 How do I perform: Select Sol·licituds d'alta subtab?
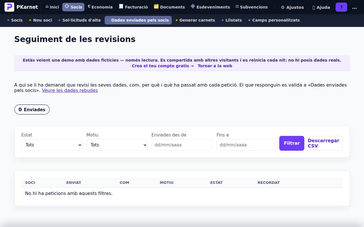coord(79,20)
